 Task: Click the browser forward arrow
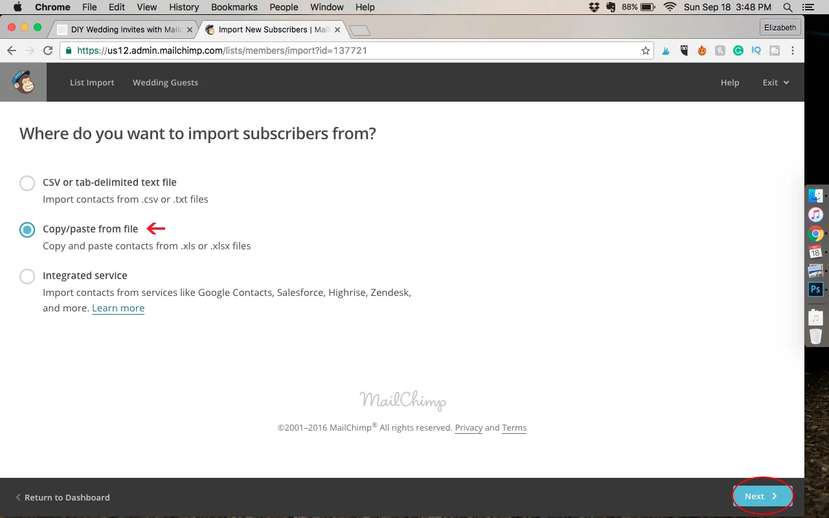[30, 51]
